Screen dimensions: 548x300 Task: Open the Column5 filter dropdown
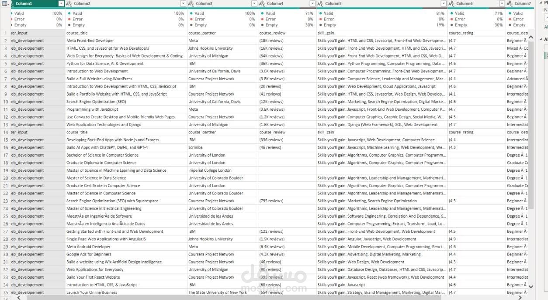coord(444,3)
